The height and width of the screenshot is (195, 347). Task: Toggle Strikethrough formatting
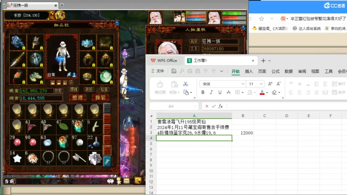tap(229, 92)
